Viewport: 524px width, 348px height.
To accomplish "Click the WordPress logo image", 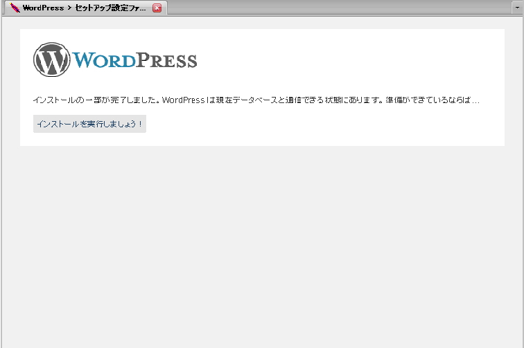I will (115, 59).
